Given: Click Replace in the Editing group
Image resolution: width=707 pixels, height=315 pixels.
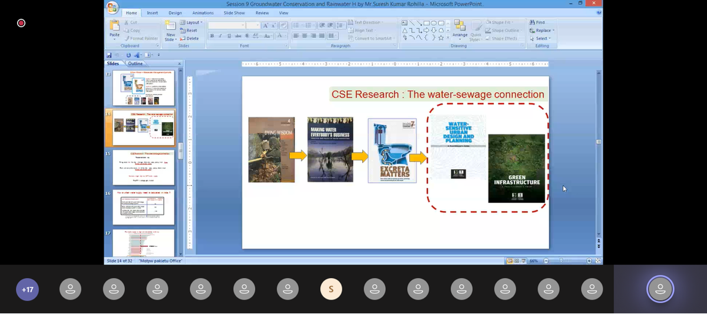Looking at the screenshot, I should click(x=542, y=31).
